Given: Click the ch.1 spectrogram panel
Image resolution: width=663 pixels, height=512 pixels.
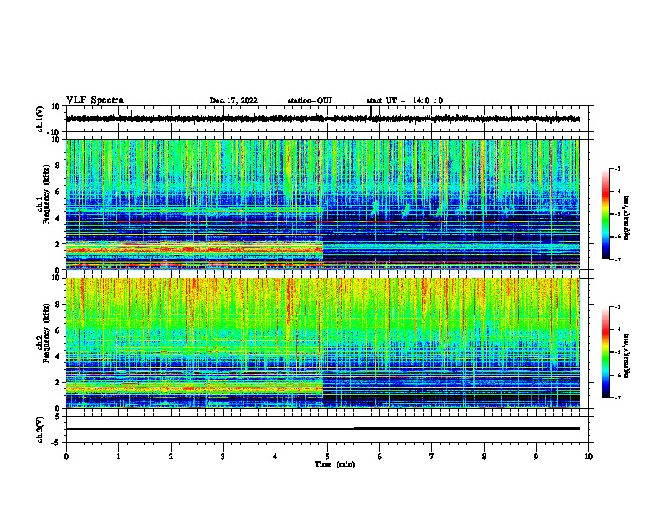Looking at the screenshot, I should (x=322, y=204).
